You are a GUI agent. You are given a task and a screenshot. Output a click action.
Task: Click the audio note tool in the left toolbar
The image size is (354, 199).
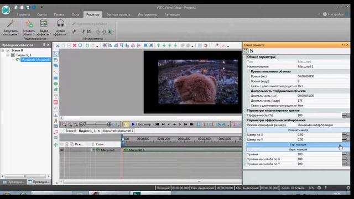pyautogui.click(x=55, y=132)
